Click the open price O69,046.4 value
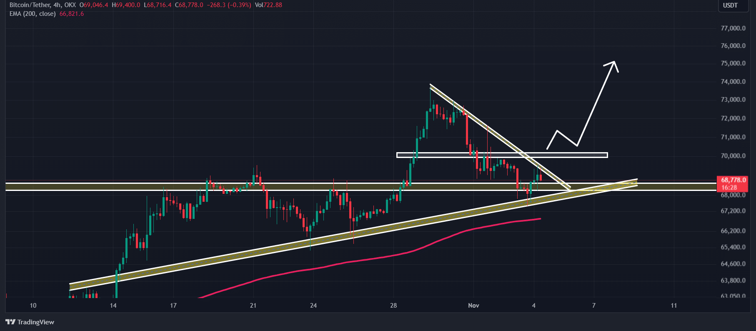Viewport: 756px width, 331px height. coord(94,5)
